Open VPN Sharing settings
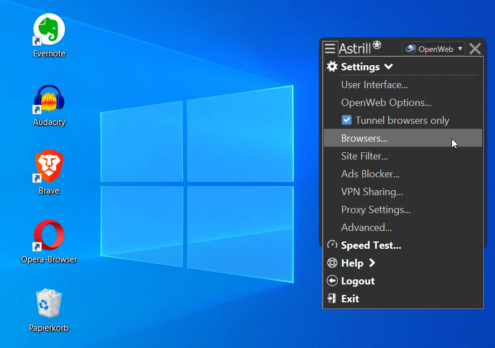Screen dimensions: 495x348 click(403, 192)
